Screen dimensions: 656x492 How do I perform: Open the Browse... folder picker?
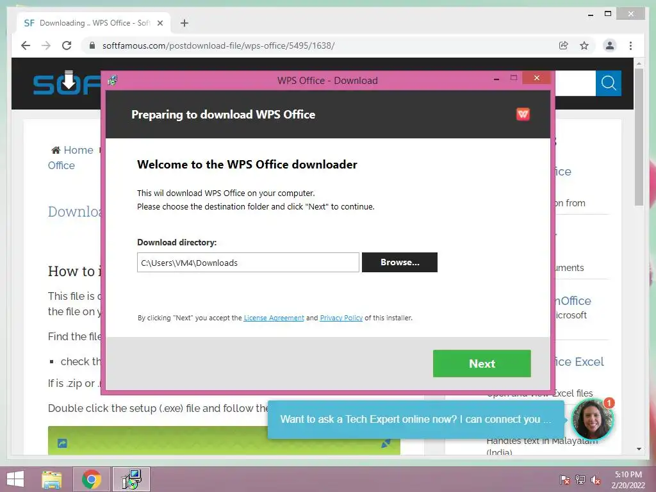pyautogui.click(x=400, y=262)
